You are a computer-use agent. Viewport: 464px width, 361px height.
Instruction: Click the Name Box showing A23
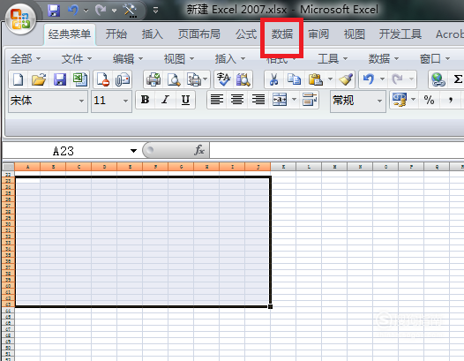pos(64,151)
